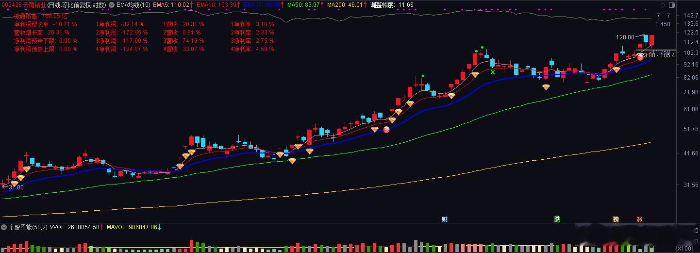Click 1营收: 20.31 % text
The height and width of the screenshot is (253, 700).
tap(183, 24)
